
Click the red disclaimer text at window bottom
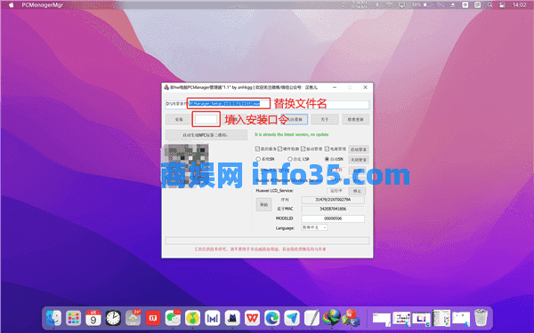(260, 249)
